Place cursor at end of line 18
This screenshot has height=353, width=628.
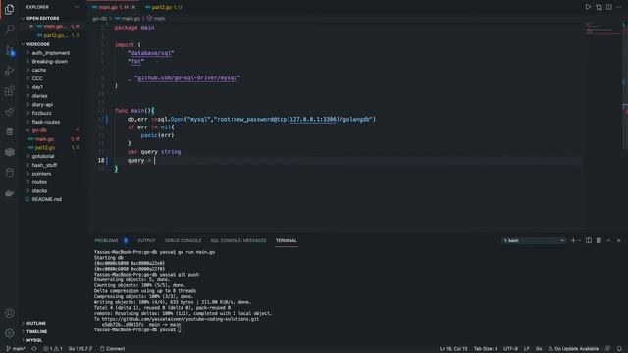[155, 160]
